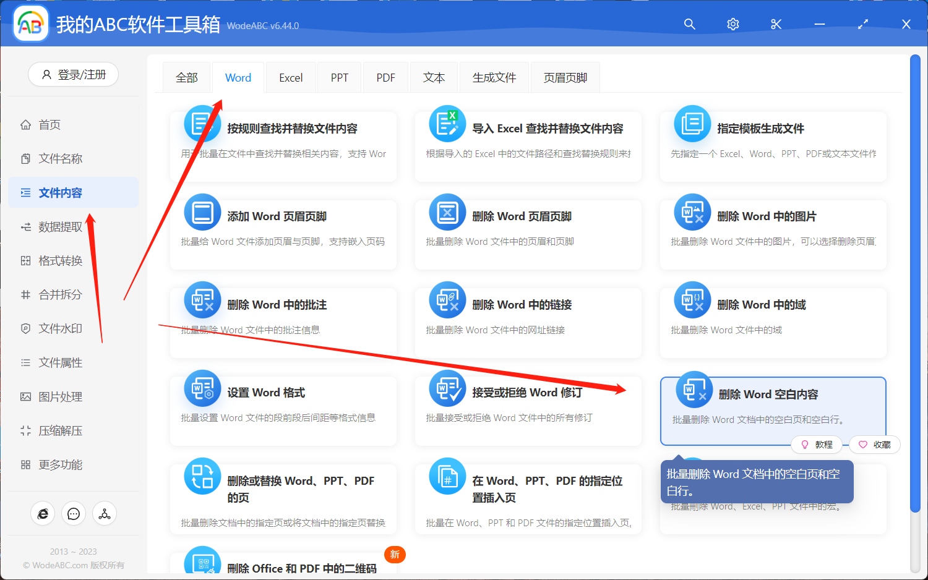Click 删除 Word 中的批注 icon
The image size is (928, 580).
click(202, 300)
